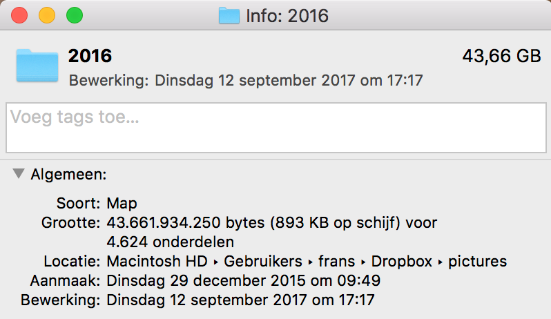Collapse the Algemeen section triangle
This screenshot has height=319, width=551.
click(x=19, y=175)
